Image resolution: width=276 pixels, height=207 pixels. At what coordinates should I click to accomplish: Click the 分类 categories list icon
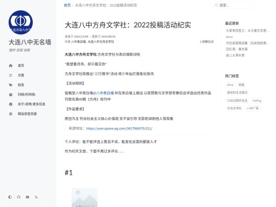coord(11,75)
